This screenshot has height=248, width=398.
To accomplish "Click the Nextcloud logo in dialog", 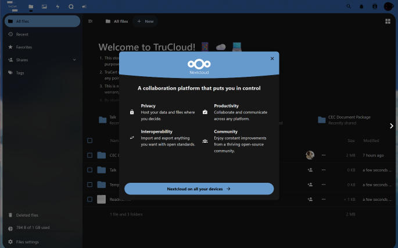I will click(199, 66).
